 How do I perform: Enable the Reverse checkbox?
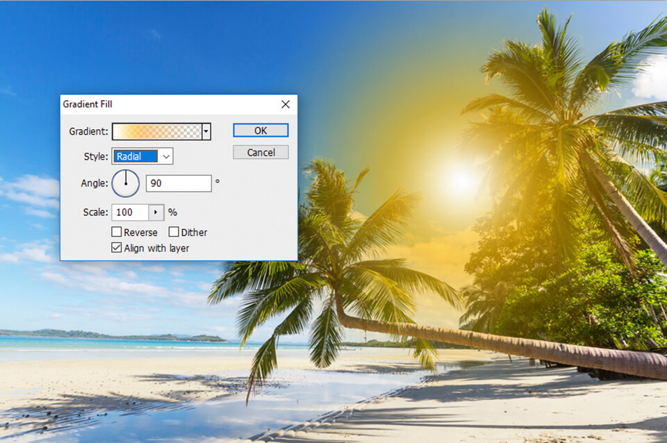[117, 232]
